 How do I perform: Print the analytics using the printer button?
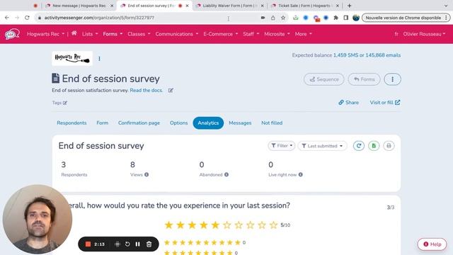[389, 146]
